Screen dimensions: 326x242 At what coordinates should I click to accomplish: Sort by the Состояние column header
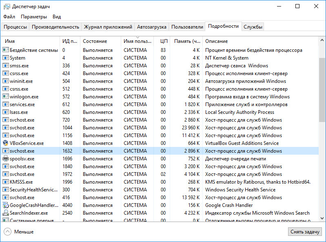click(x=100, y=41)
